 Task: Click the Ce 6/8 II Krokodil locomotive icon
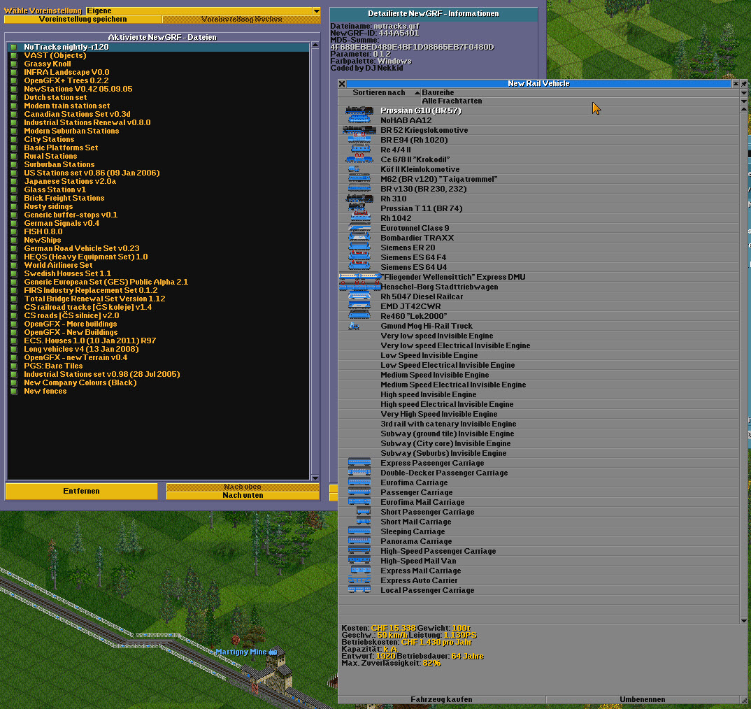[x=359, y=159]
